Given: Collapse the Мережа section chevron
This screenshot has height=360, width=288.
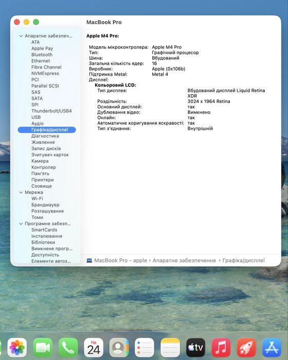Looking at the screenshot, I should pos(21,192).
